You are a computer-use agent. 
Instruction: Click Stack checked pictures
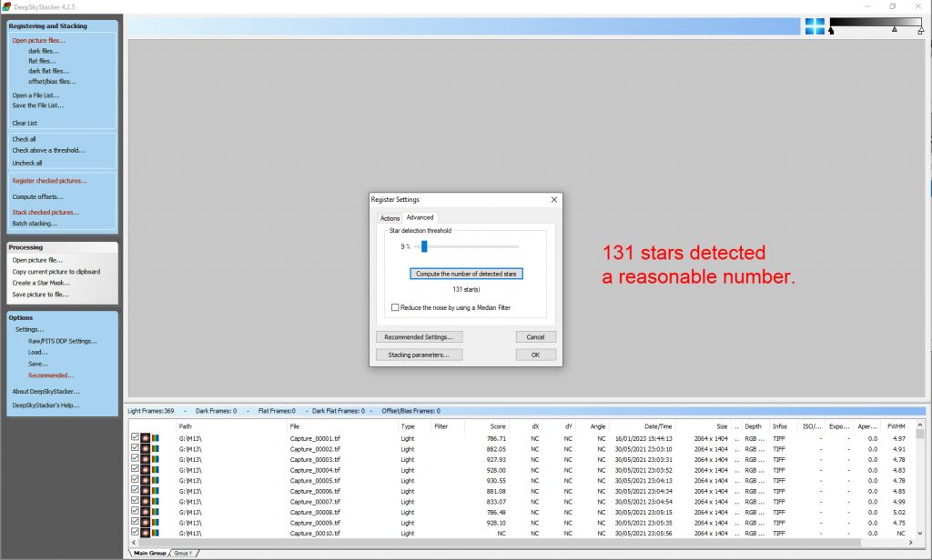46,212
